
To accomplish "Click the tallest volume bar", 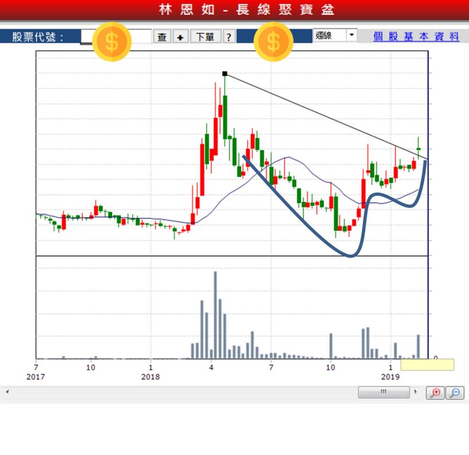I will [x=216, y=315].
